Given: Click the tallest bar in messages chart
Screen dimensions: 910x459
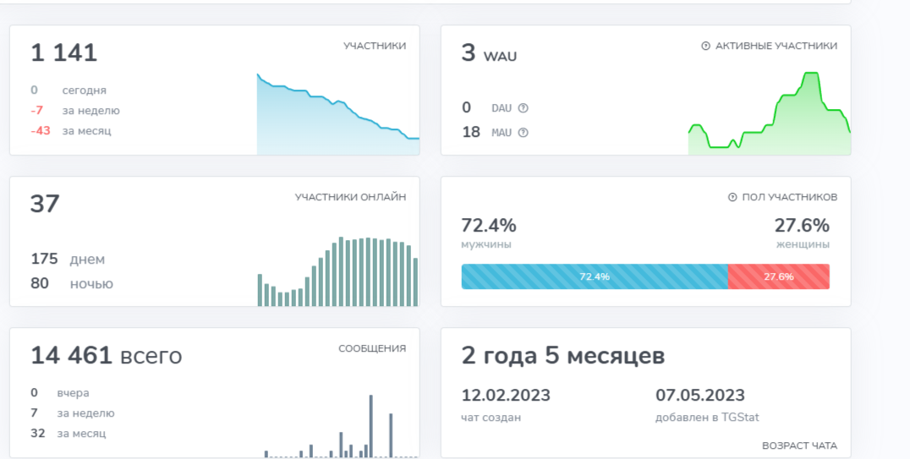Looking at the screenshot, I should pyautogui.click(x=370, y=427).
